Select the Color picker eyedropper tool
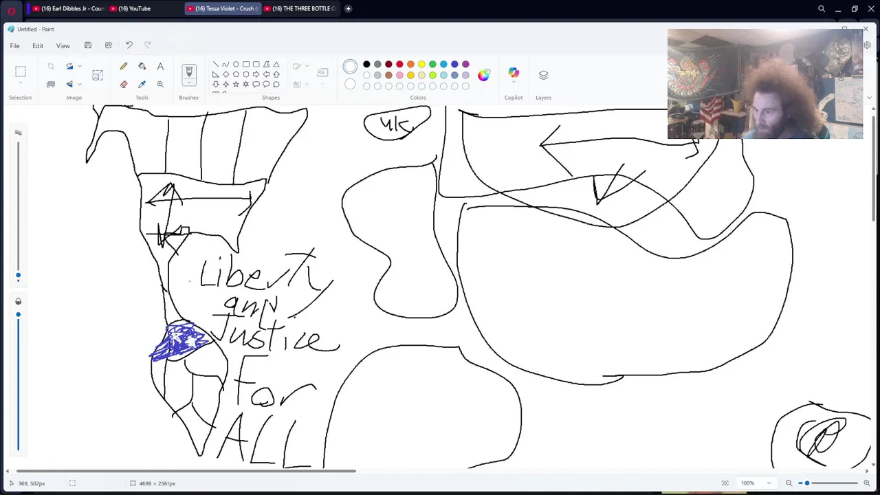880x495 pixels. [x=142, y=84]
